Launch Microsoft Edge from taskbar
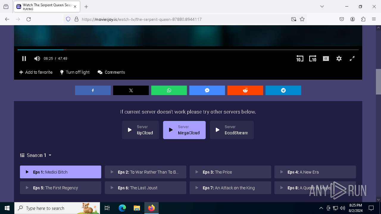 click(x=122, y=208)
